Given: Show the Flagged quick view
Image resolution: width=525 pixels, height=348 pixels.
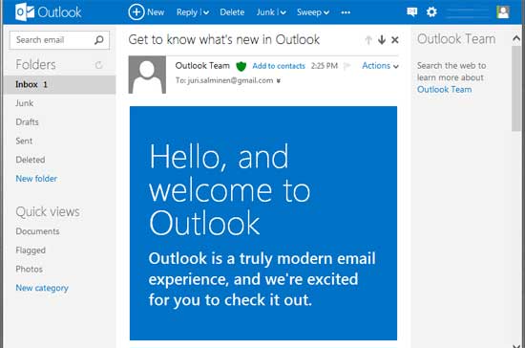Looking at the screenshot, I should coord(31,250).
